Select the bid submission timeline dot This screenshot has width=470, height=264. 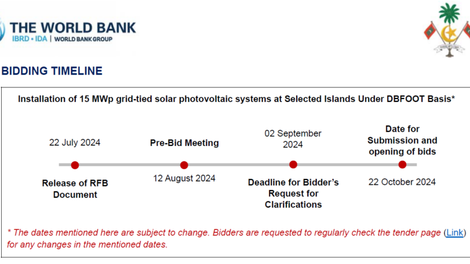(402, 165)
